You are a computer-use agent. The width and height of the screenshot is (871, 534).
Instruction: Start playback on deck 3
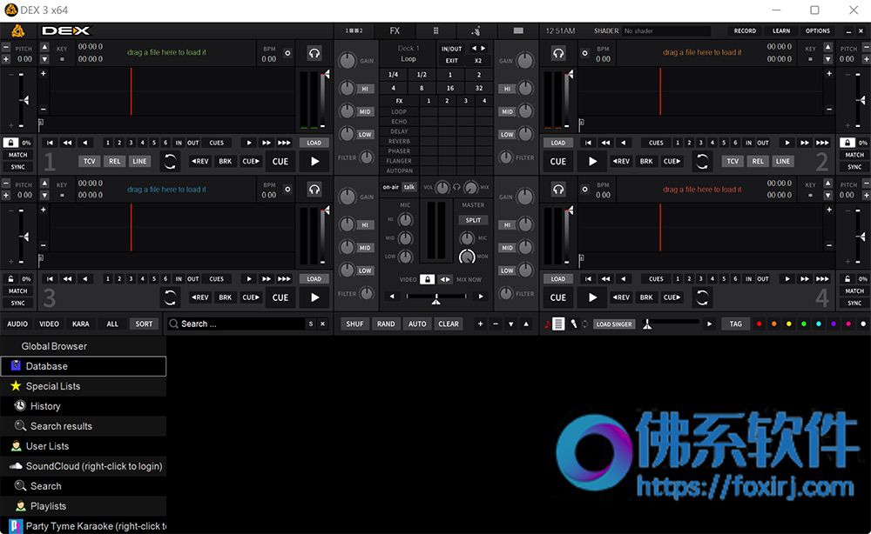tap(315, 297)
